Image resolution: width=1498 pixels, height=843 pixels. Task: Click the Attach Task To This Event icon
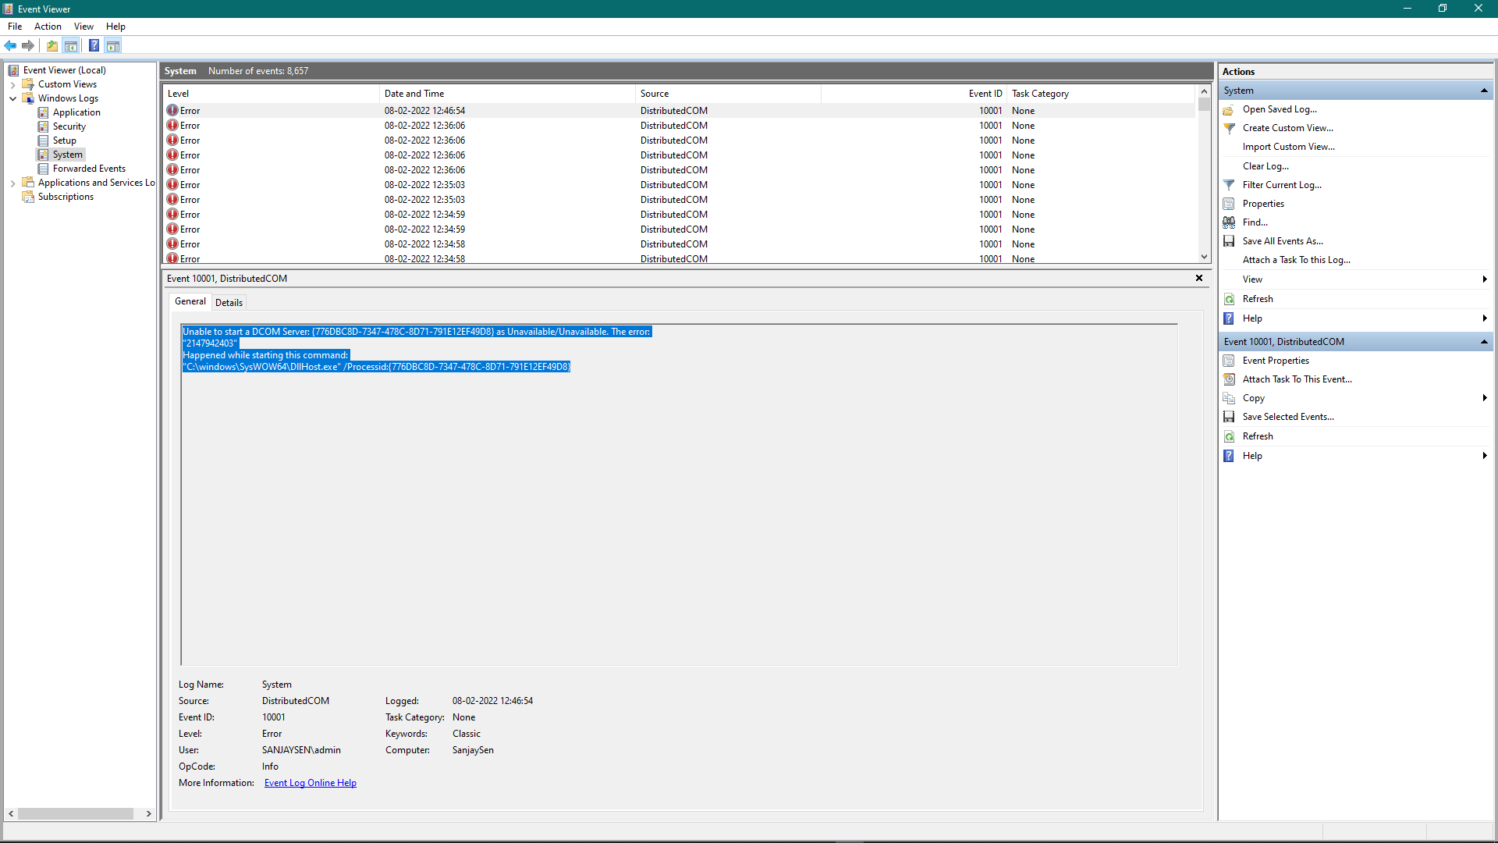[1229, 379]
